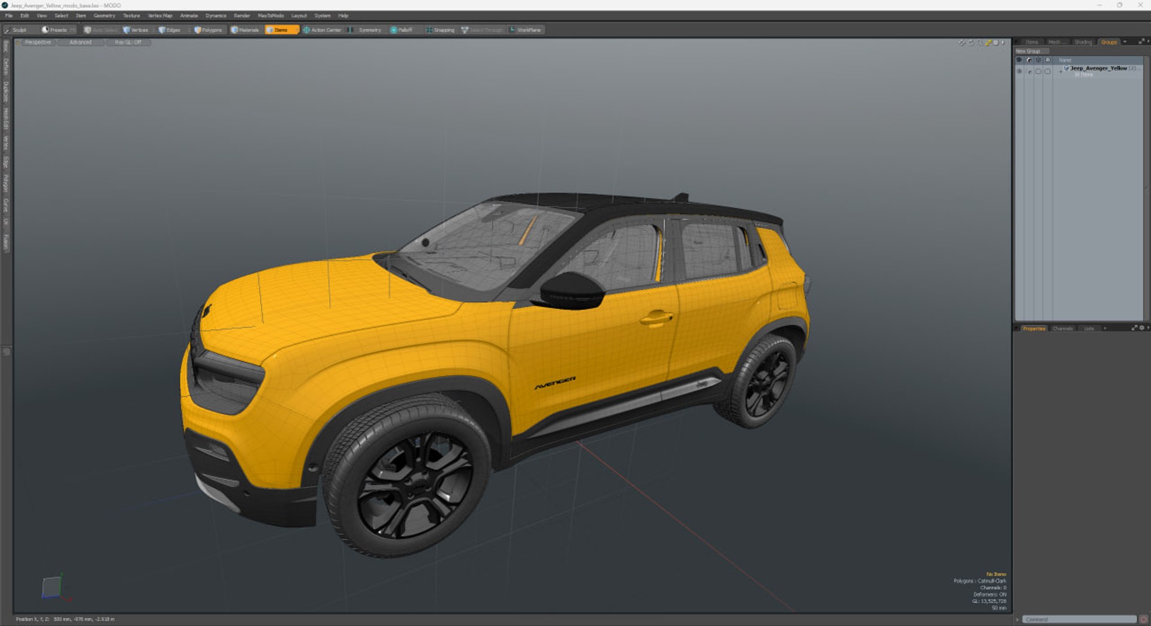Switch to Edges selection mode
Image resolution: width=1151 pixels, height=626 pixels.
click(x=171, y=30)
